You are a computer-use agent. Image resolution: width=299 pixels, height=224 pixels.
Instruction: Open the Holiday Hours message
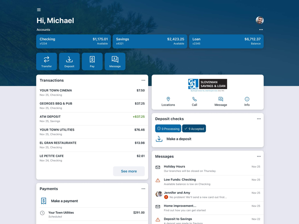coord(208,169)
